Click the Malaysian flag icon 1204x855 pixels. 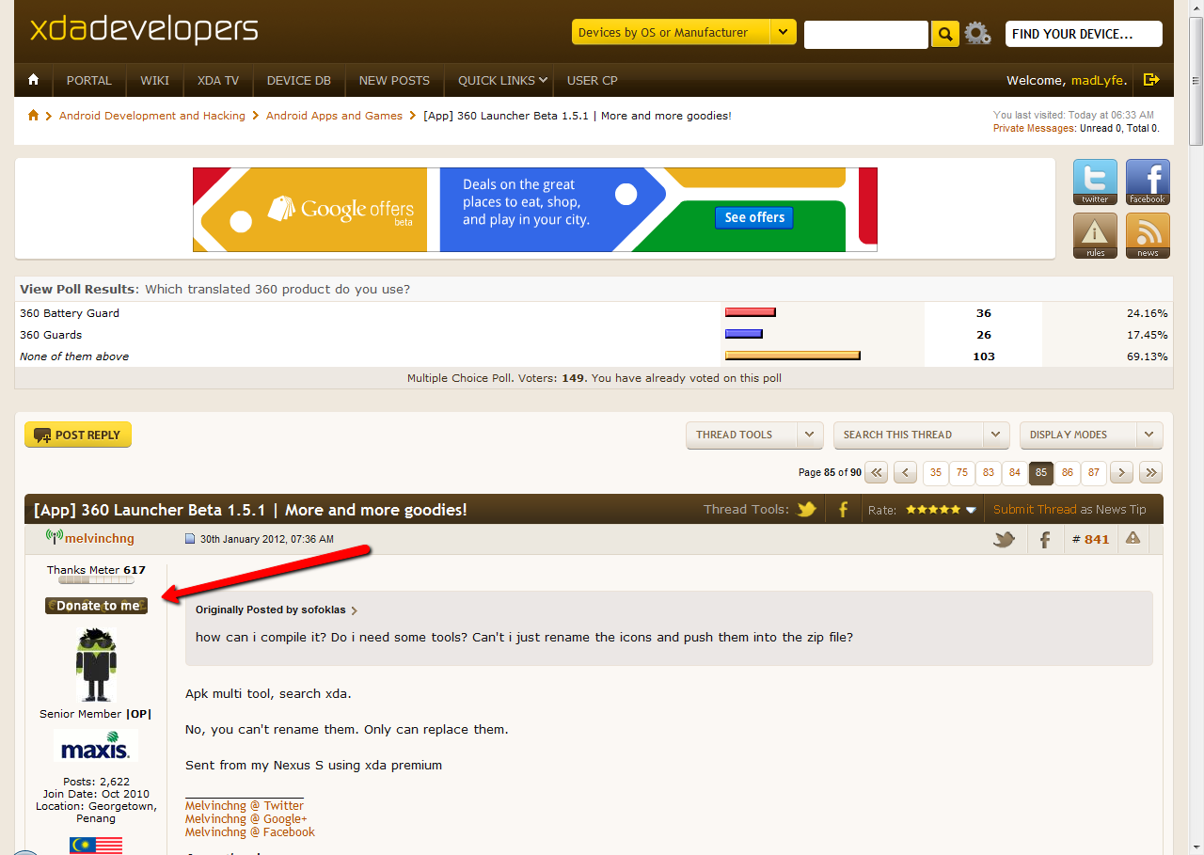(x=96, y=846)
